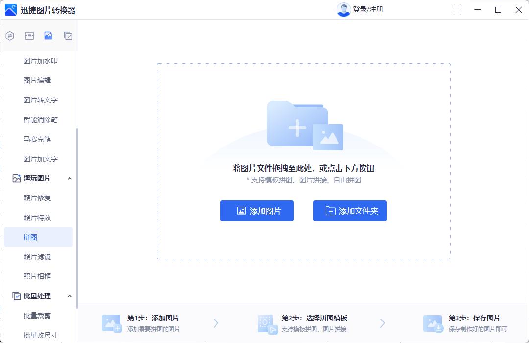
Task: Open the hamburger menu in title bar
Action: [457, 10]
